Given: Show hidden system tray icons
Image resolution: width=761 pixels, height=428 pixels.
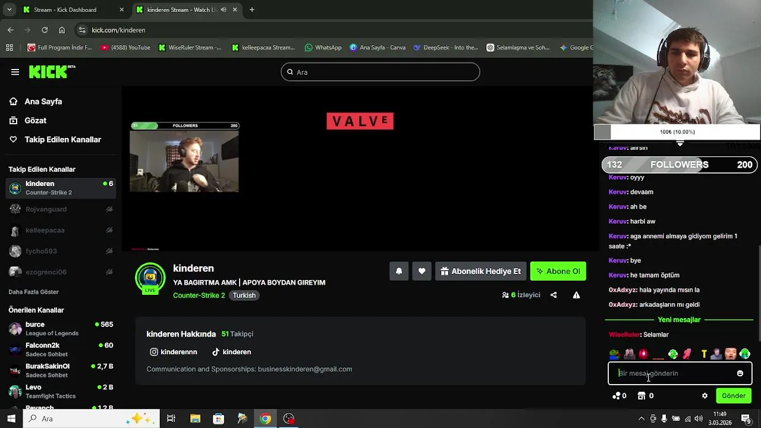Looking at the screenshot, I should click(641, 418).
